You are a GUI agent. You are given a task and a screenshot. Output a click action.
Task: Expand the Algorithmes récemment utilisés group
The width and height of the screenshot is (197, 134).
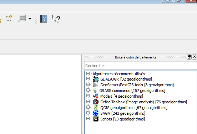[x=88, y=73]
